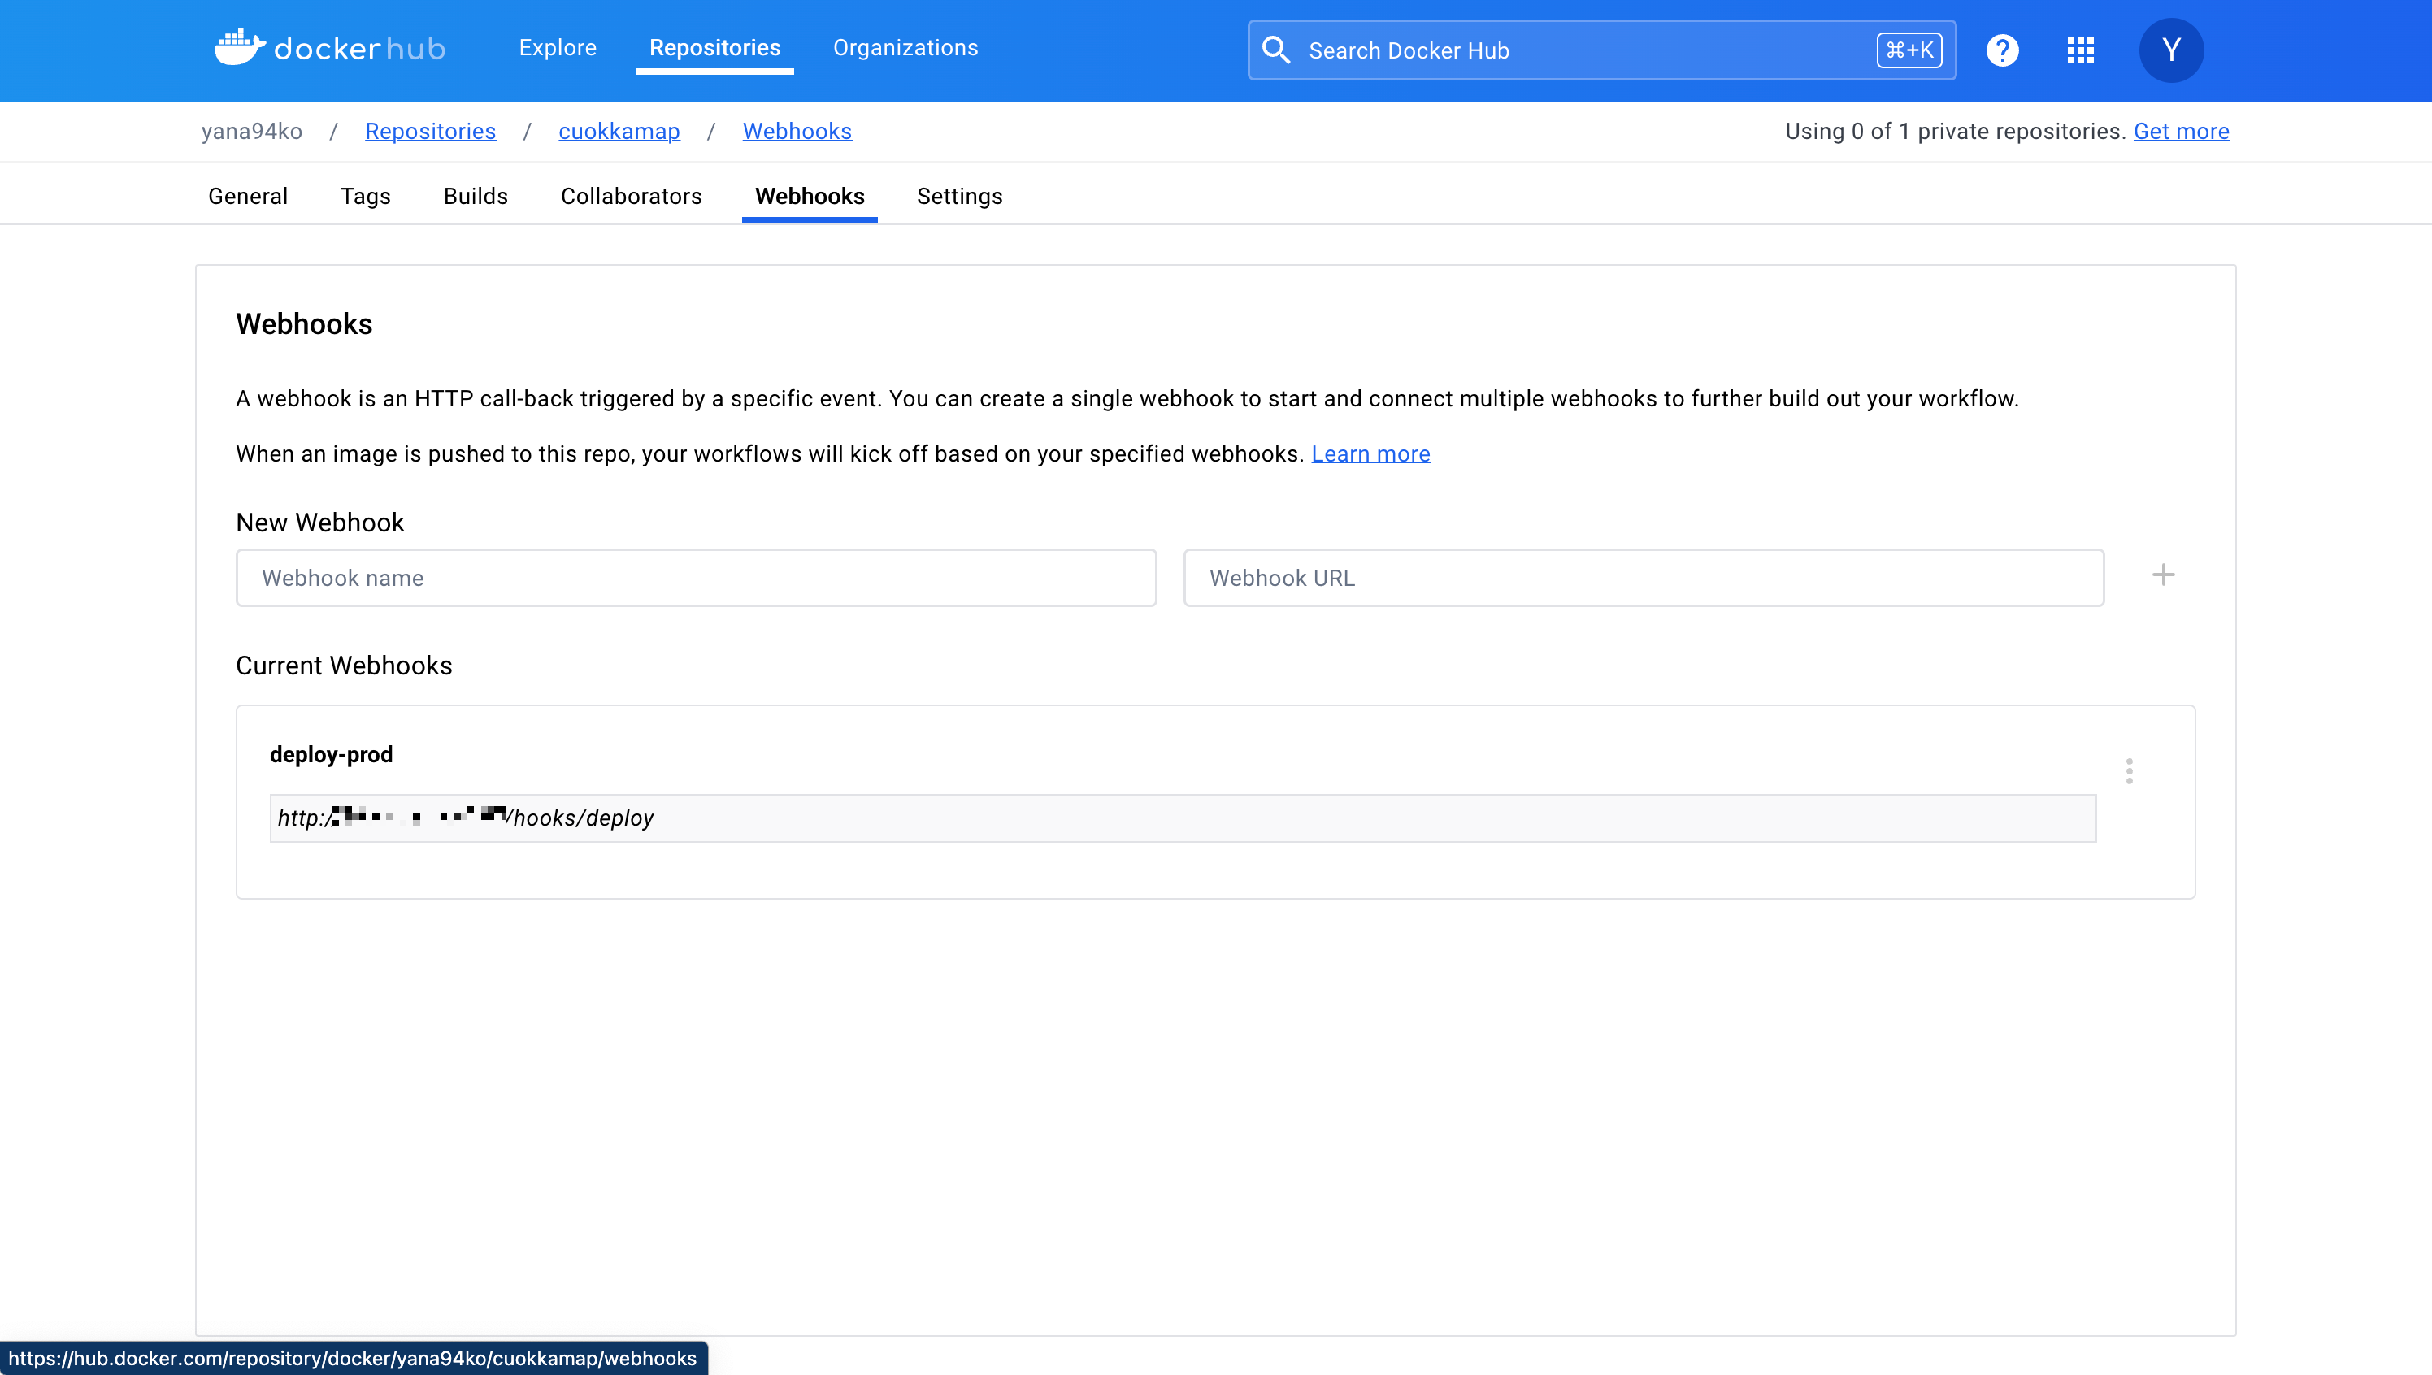Click the search magnifier icon
Viewport: 2432px width, 1375px height.
(x=1276, y=50)
